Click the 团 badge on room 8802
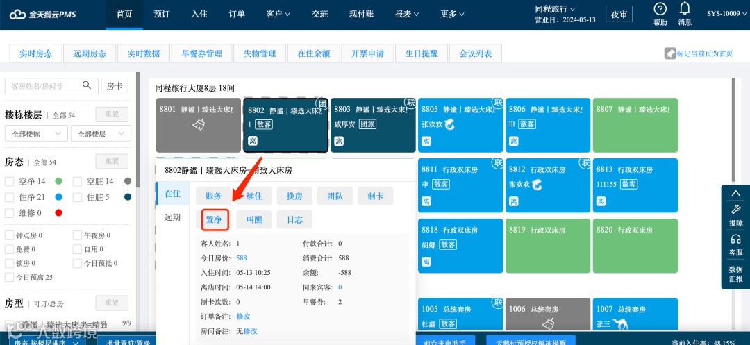 (323, 103)
